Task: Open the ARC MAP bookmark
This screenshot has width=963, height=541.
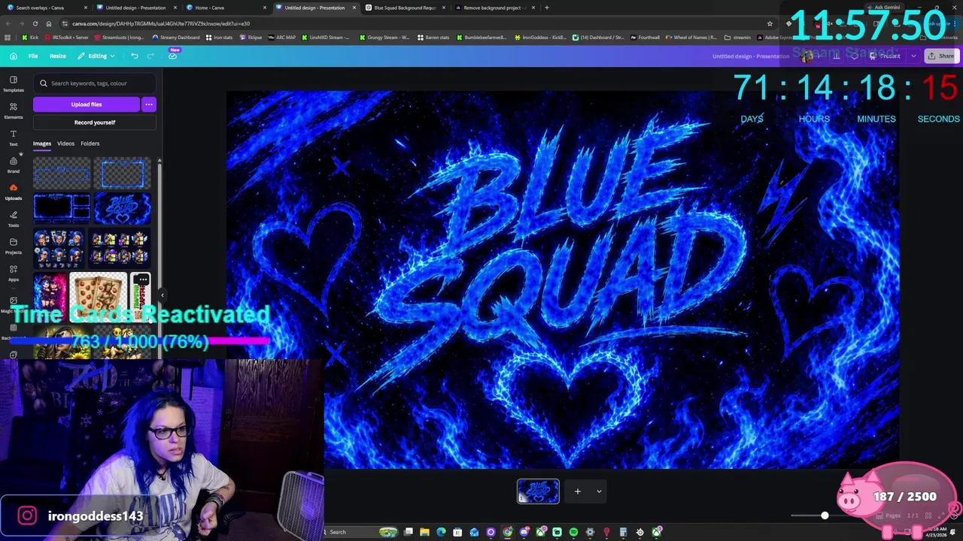Action: (x=282, y=38)
